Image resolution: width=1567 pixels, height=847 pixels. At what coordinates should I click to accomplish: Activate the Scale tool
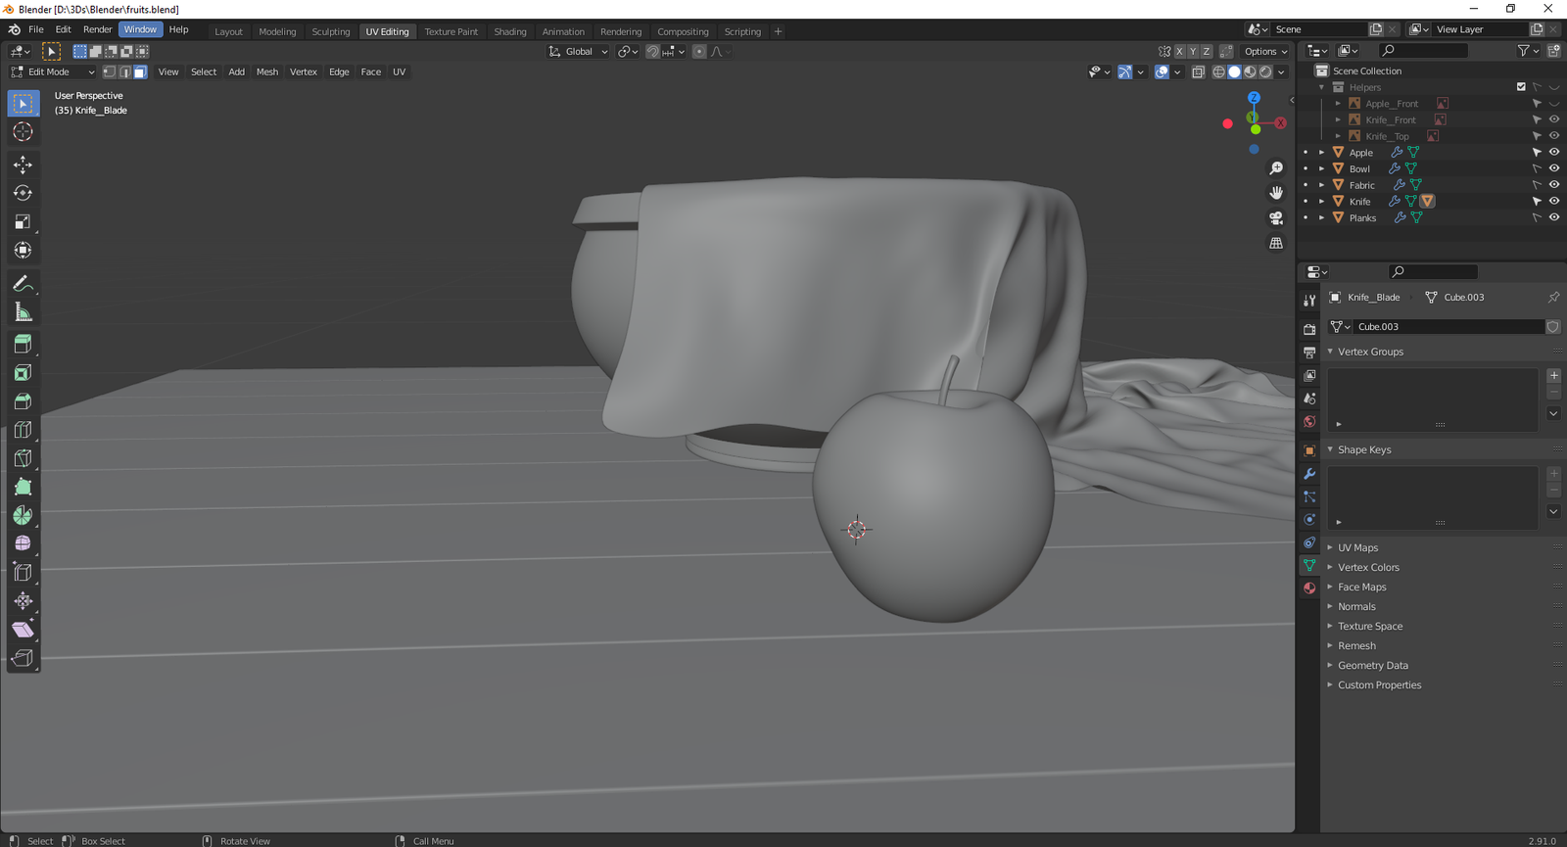[x=23, y=222]
